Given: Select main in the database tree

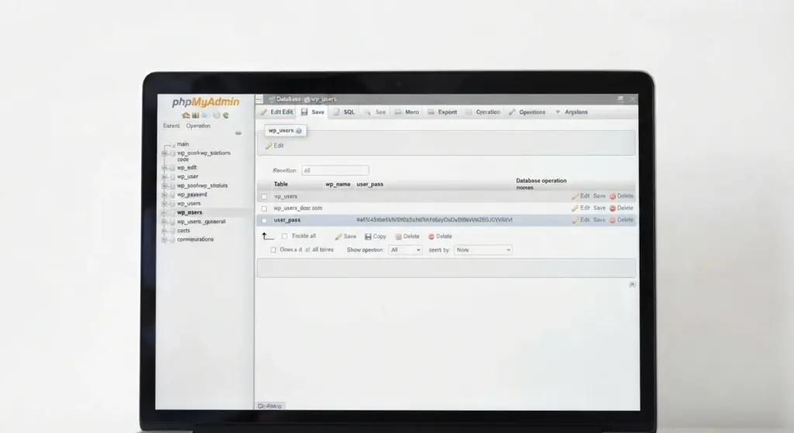Looking at the screenshot, I should [183, 144].
